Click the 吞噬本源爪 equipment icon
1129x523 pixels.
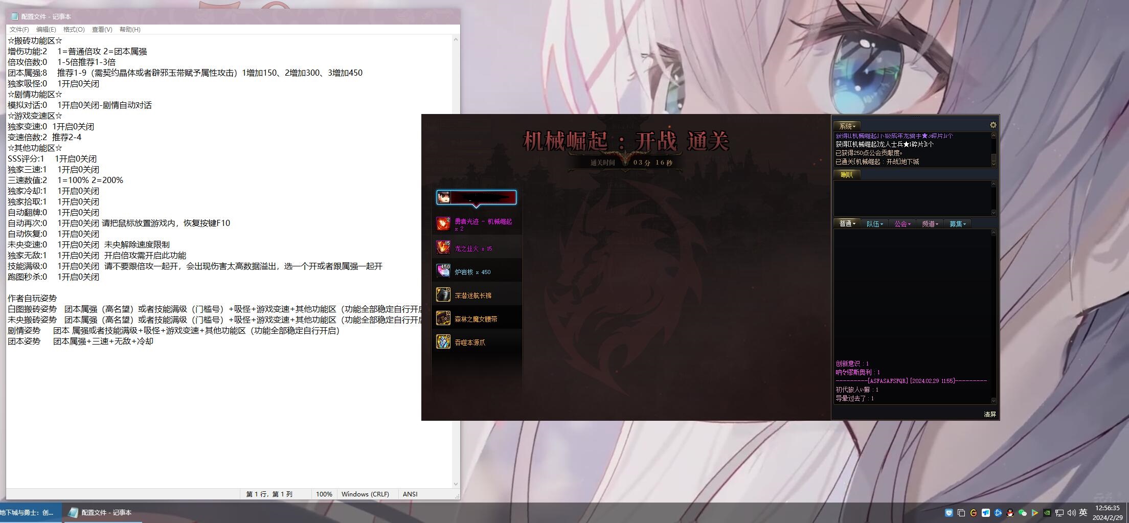coord(443,342)
